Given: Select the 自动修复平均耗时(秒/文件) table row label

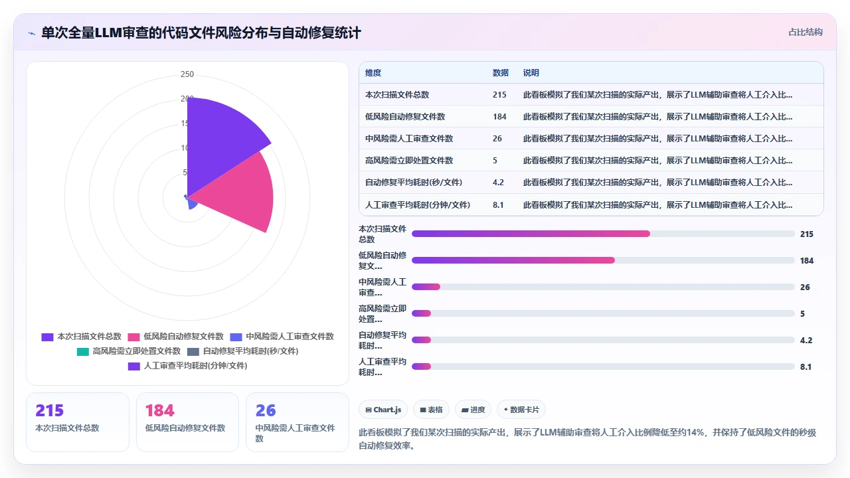Looking at the screenshot, I should tap(414, 183).
